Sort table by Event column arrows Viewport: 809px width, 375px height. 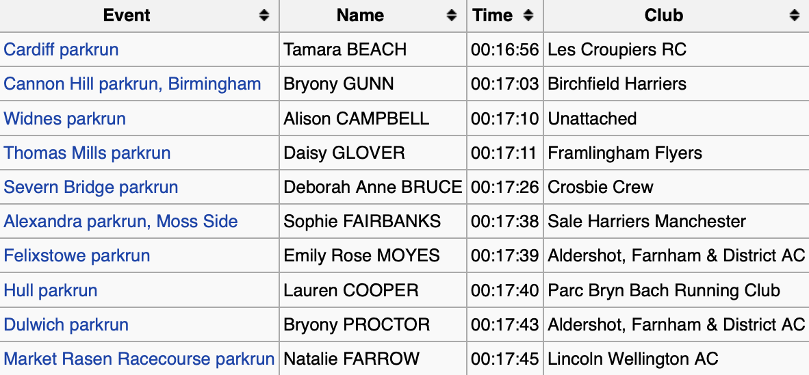click(x=264, y=16)
